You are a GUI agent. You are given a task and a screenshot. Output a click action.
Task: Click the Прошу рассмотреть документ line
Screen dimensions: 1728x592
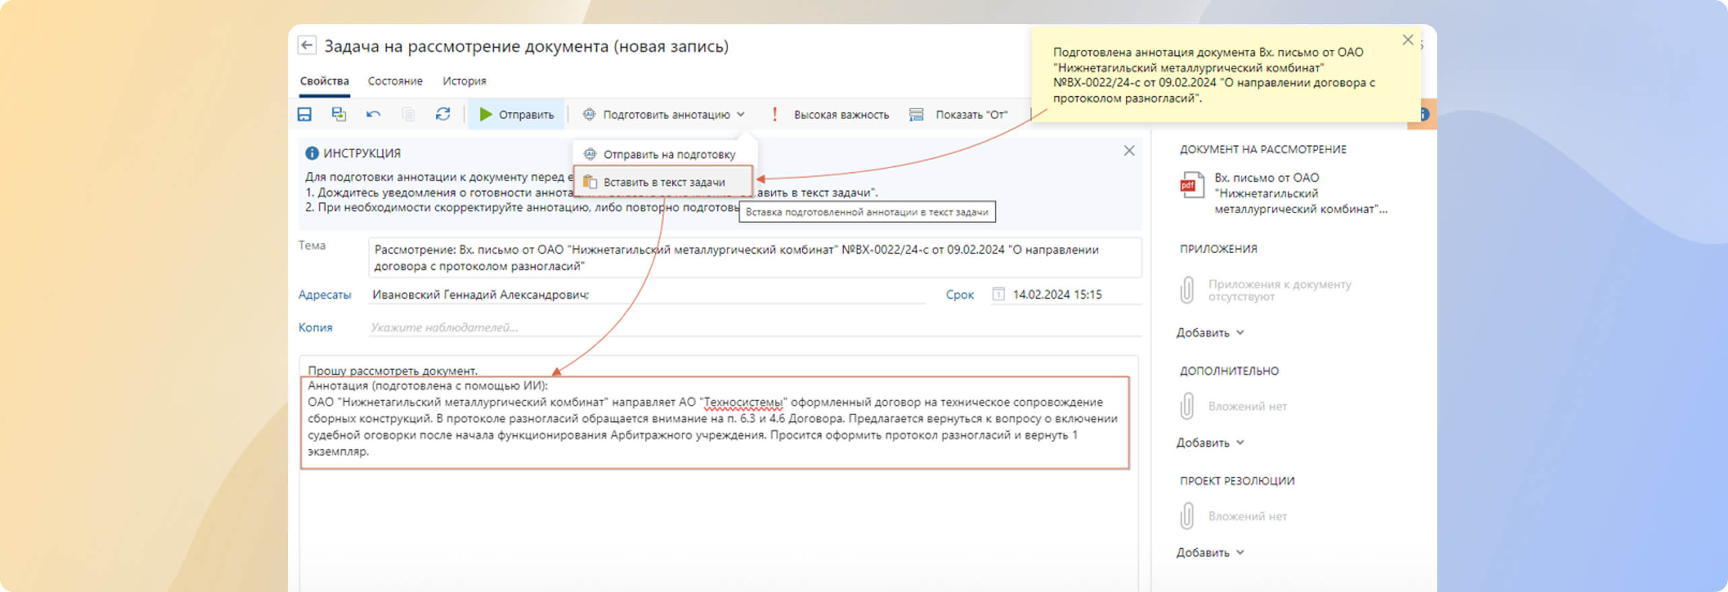(x=392, y=370)
